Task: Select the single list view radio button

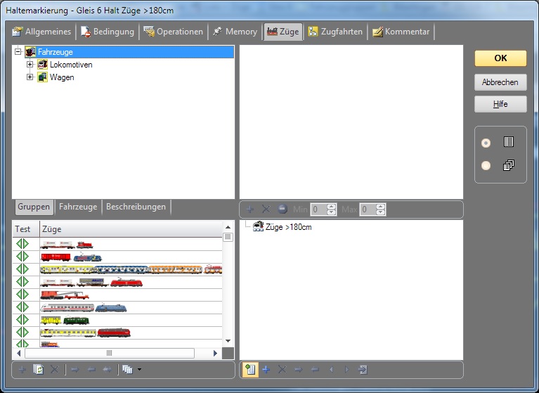Action: [486, 143]
